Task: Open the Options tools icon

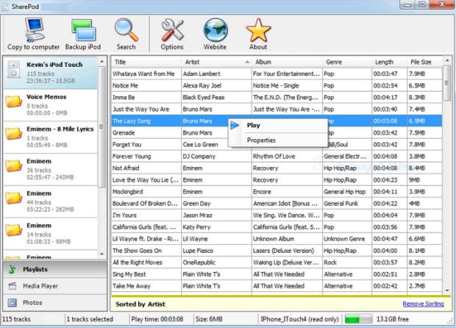Action: tap(172, 29)
